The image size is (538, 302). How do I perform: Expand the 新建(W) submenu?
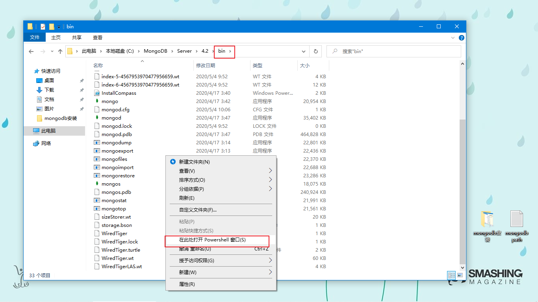(x=271, y=272)
